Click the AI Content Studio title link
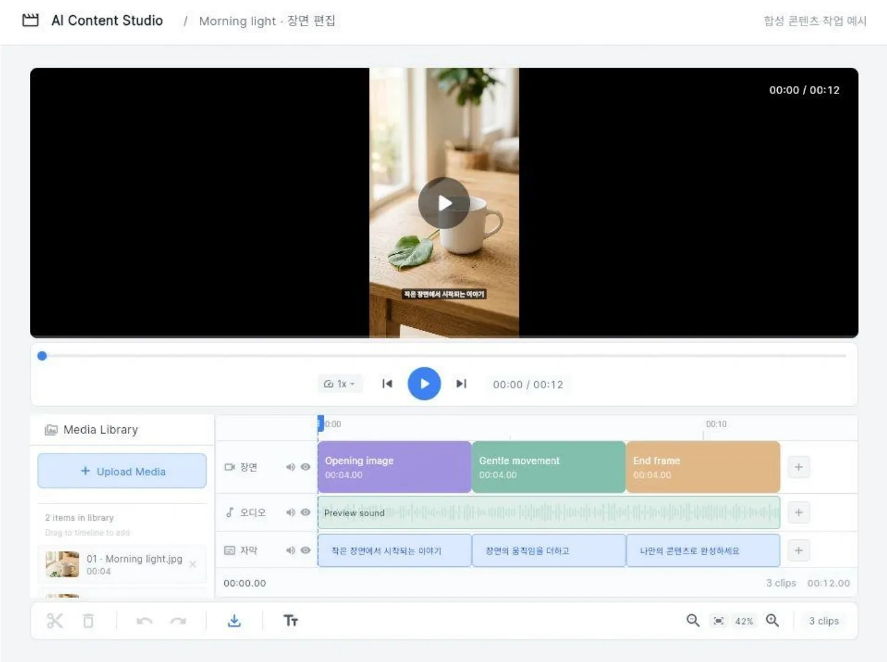The image size is (887, 662). 107,20
